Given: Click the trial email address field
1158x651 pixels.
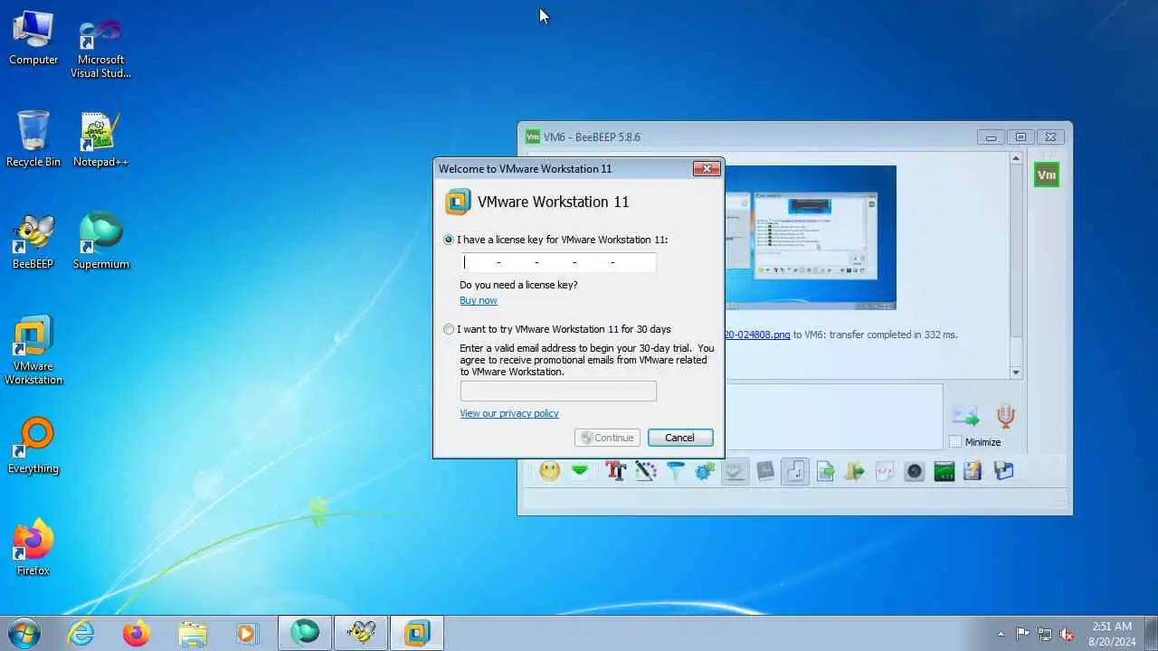Looking at the screenshot, I should (x=558, y=391).
